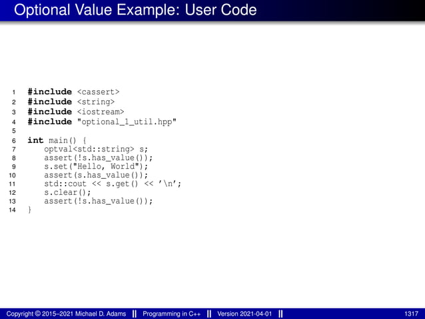The image size is (425, 319).
Task: Click the slide title "Optional Value Example: User Code"
Action: click(x=135, y=10)
